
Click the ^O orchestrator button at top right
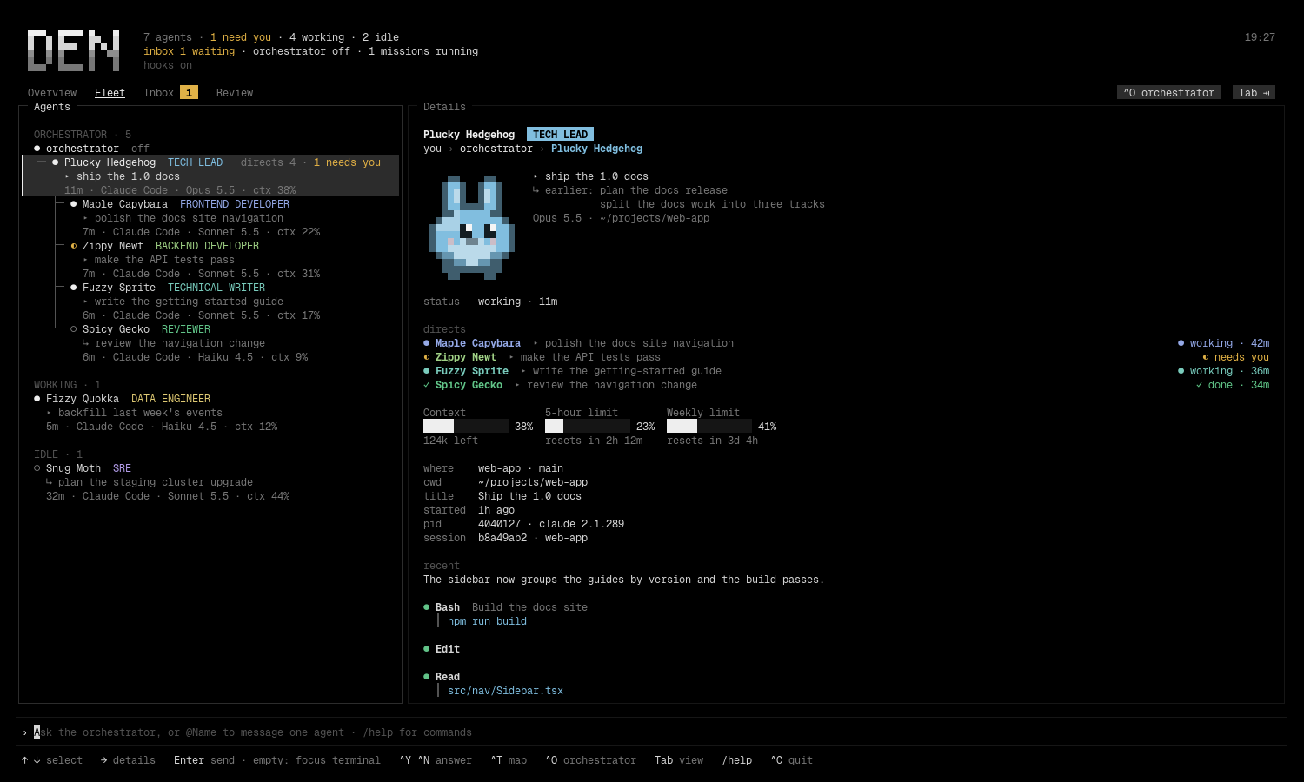click(x=1168, y=93)
